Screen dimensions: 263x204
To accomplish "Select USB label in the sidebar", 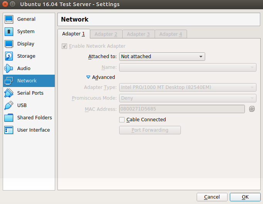I will click(22, 105).
